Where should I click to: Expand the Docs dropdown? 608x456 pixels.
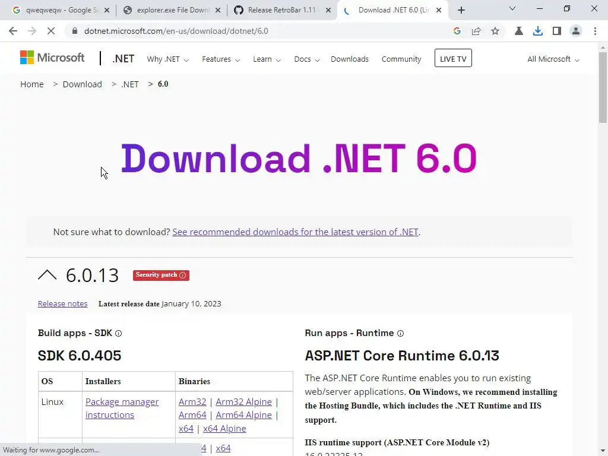point(307,59)
